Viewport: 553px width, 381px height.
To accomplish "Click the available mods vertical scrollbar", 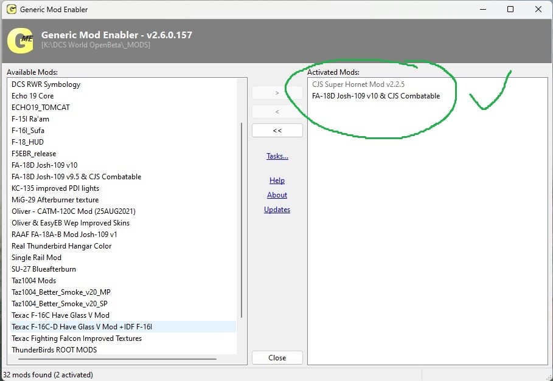I will click(242, 220).
